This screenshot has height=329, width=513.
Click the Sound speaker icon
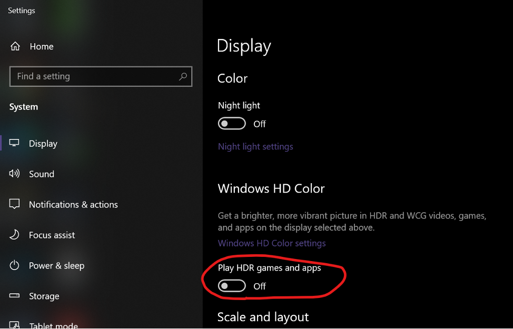pos(14,174)
